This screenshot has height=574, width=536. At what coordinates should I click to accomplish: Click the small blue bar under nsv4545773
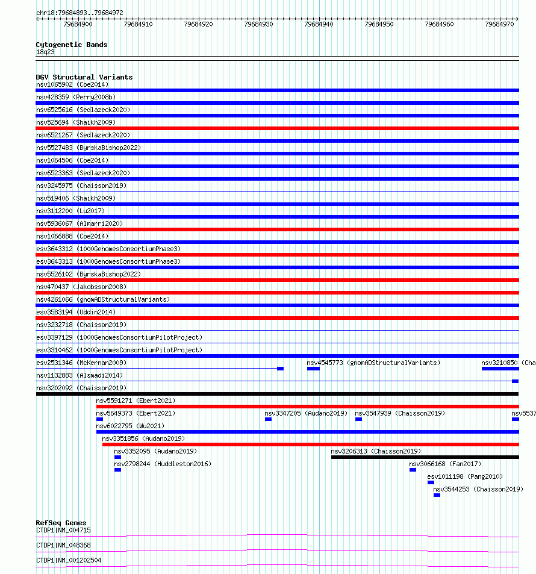click(313, 369)
